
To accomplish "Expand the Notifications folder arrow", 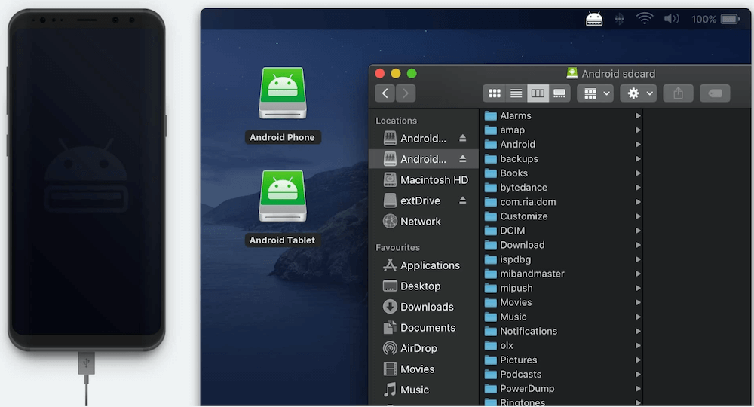I will pos(638,331).
